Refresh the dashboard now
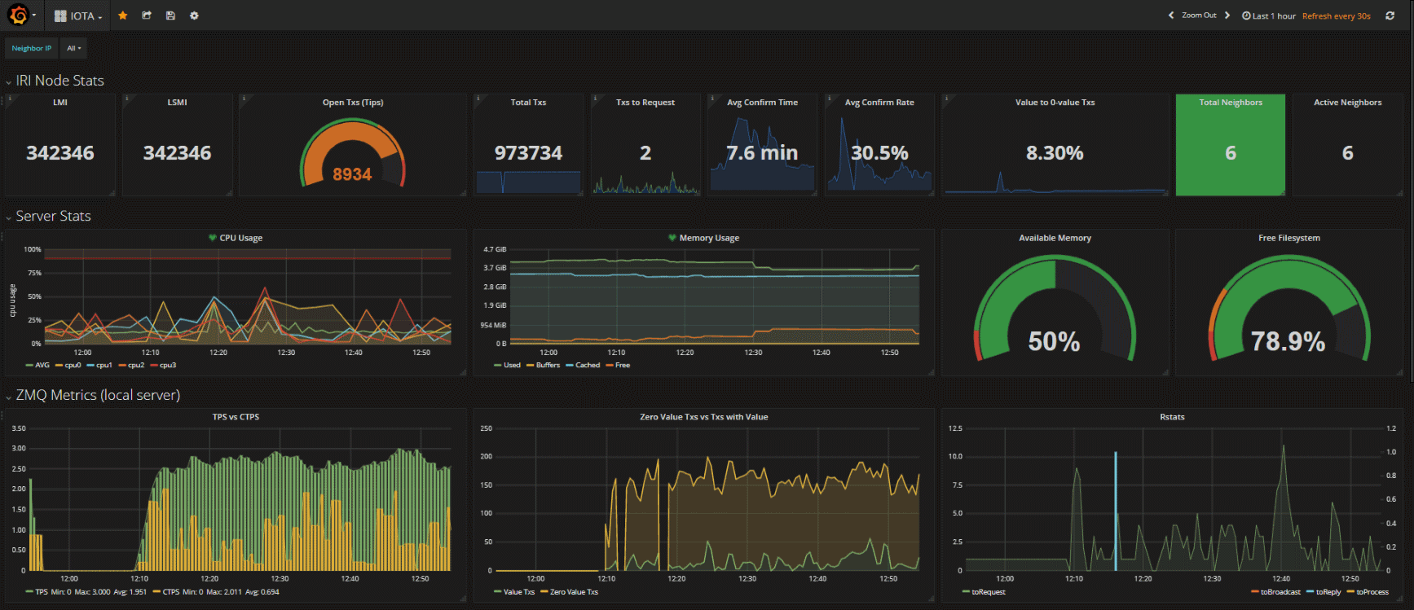 click(x=1390, y=15)
